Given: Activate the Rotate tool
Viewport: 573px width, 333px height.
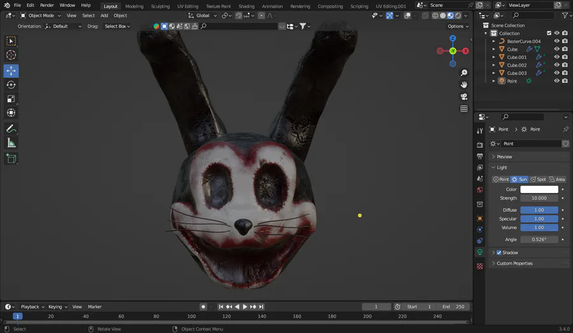Looking at the screenshot, I should [x=11, y=85].
